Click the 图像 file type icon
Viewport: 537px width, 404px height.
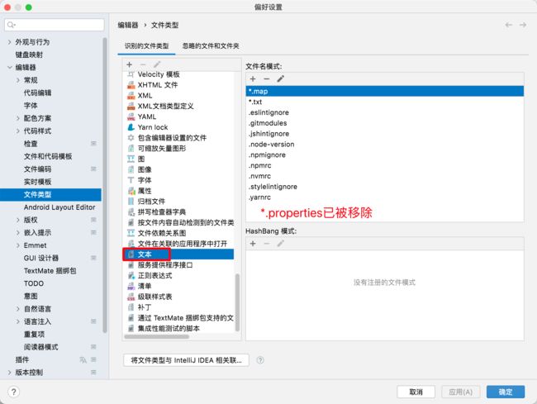131,169
